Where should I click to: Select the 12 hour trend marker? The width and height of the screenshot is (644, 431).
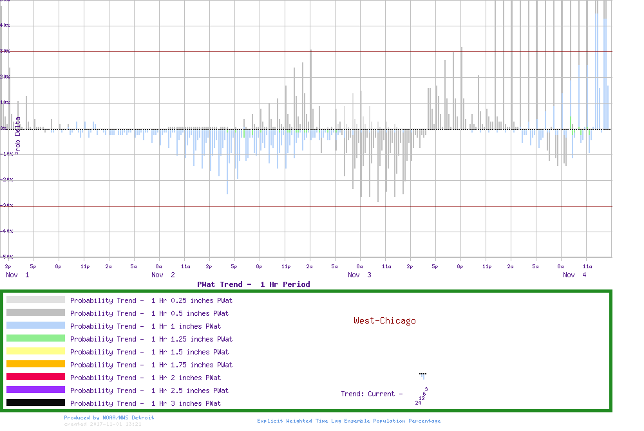[422, 398]
